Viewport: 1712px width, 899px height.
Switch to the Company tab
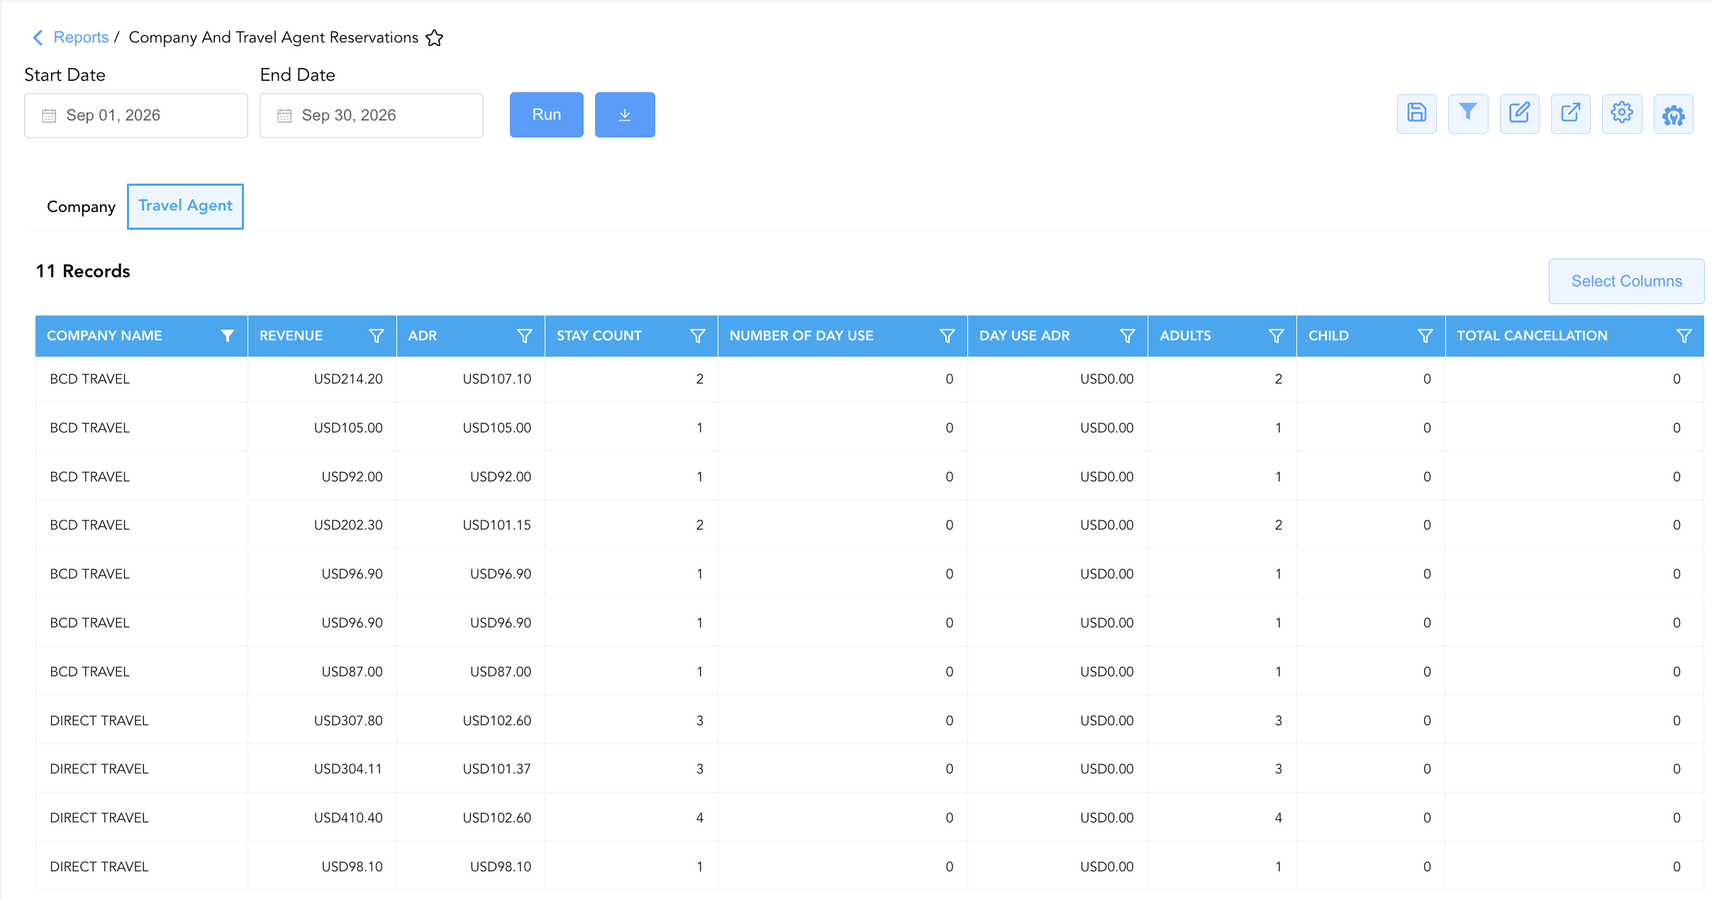[x=81, y=207]
